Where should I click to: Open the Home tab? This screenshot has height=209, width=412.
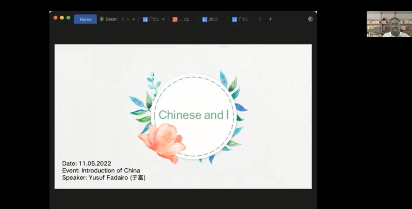click(85, 19)
